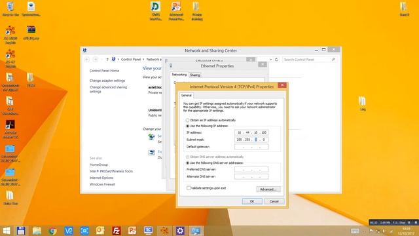Open Change adapter settings link
The image size is (419, 236).
click(107, 81)
